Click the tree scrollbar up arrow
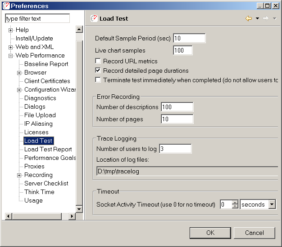282x247 pixels. pyautogui.click(x=79, y=29)
